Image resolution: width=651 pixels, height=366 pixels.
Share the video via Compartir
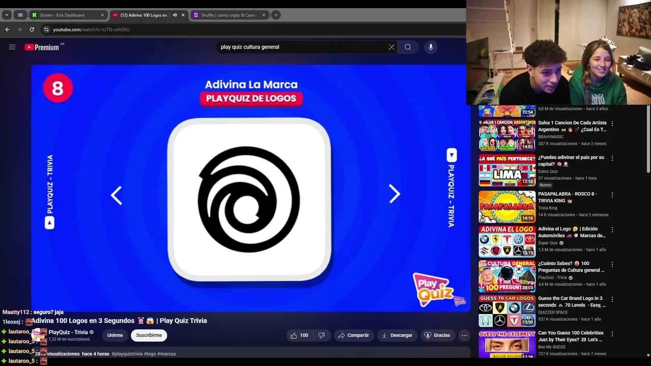(353, 335)
